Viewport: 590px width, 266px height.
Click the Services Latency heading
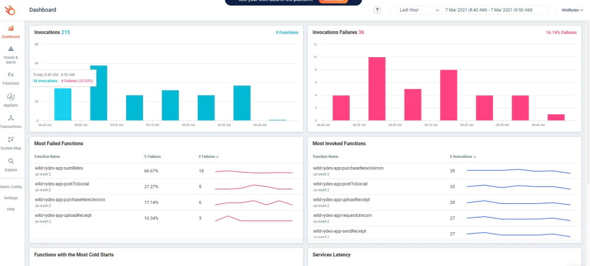(331, 255)
